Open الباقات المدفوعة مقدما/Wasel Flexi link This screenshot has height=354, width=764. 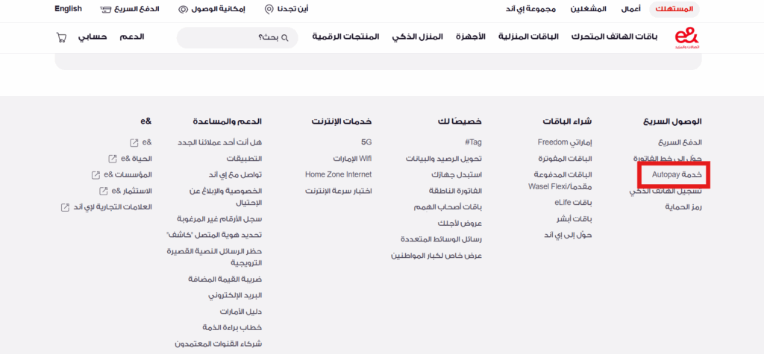coord(560,180)
